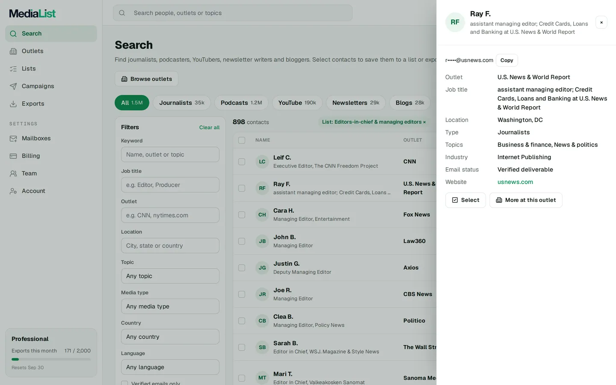Click the Lists checklist icon in sidebar
This screenshot has width=616, height=385.
coord(13,69)
